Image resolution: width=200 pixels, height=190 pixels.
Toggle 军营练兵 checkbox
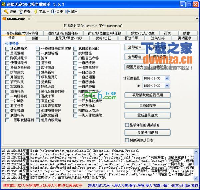point(7,87)
